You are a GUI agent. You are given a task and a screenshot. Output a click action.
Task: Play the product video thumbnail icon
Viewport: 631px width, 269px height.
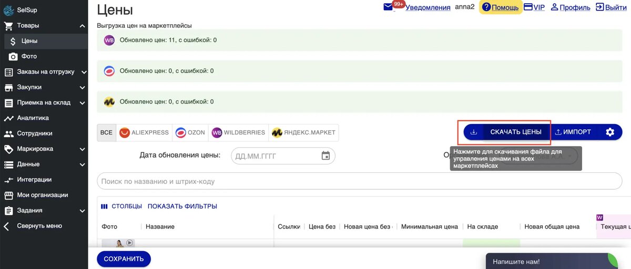point(129,243)
